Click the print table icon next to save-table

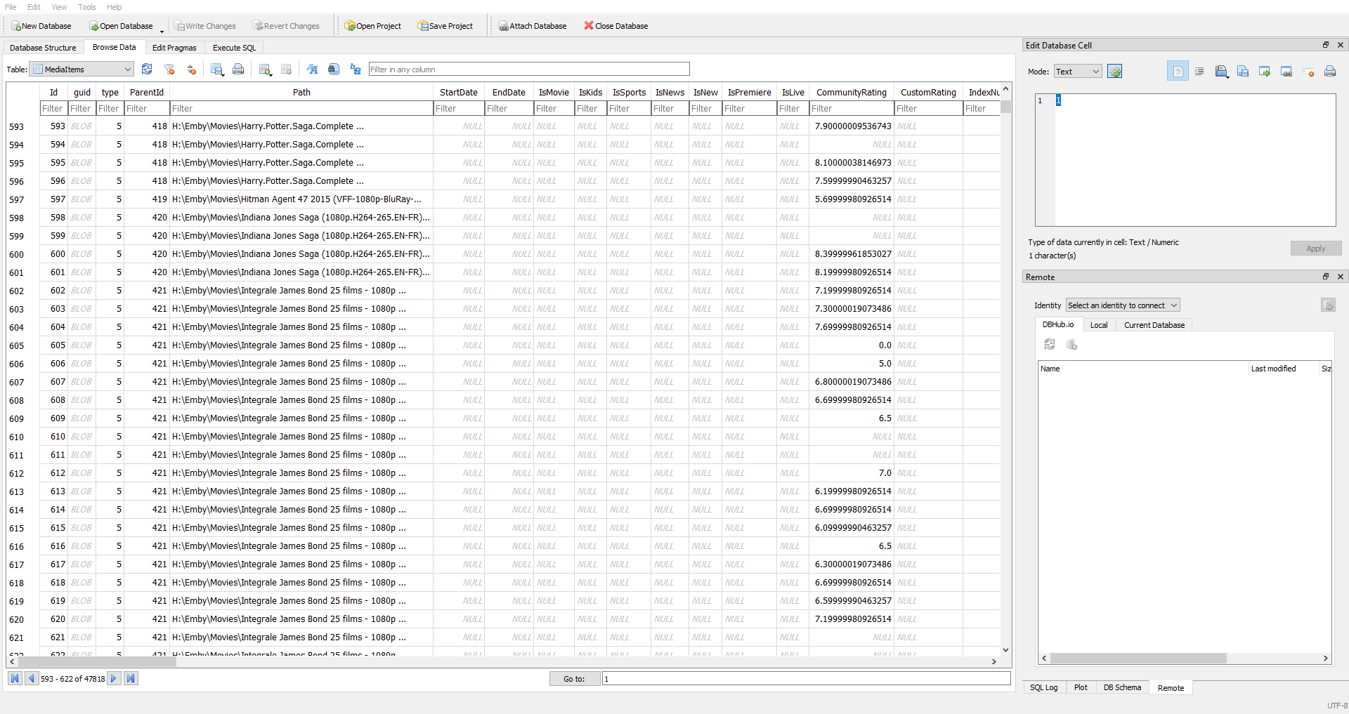click(238, 69)
